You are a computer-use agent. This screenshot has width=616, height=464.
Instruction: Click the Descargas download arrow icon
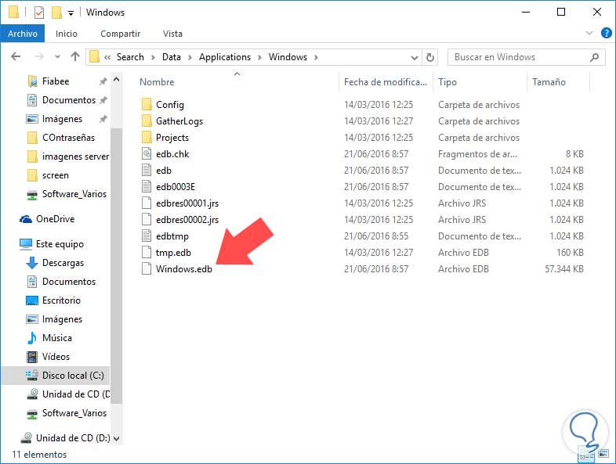point(32,263)
